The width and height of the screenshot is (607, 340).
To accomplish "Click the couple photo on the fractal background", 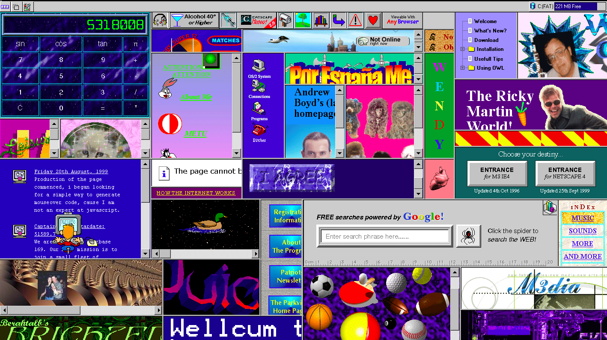I will pos(53,285).
